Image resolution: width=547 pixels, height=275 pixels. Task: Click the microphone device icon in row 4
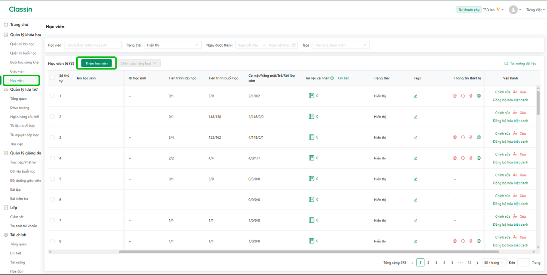click(x=471, y=158)
